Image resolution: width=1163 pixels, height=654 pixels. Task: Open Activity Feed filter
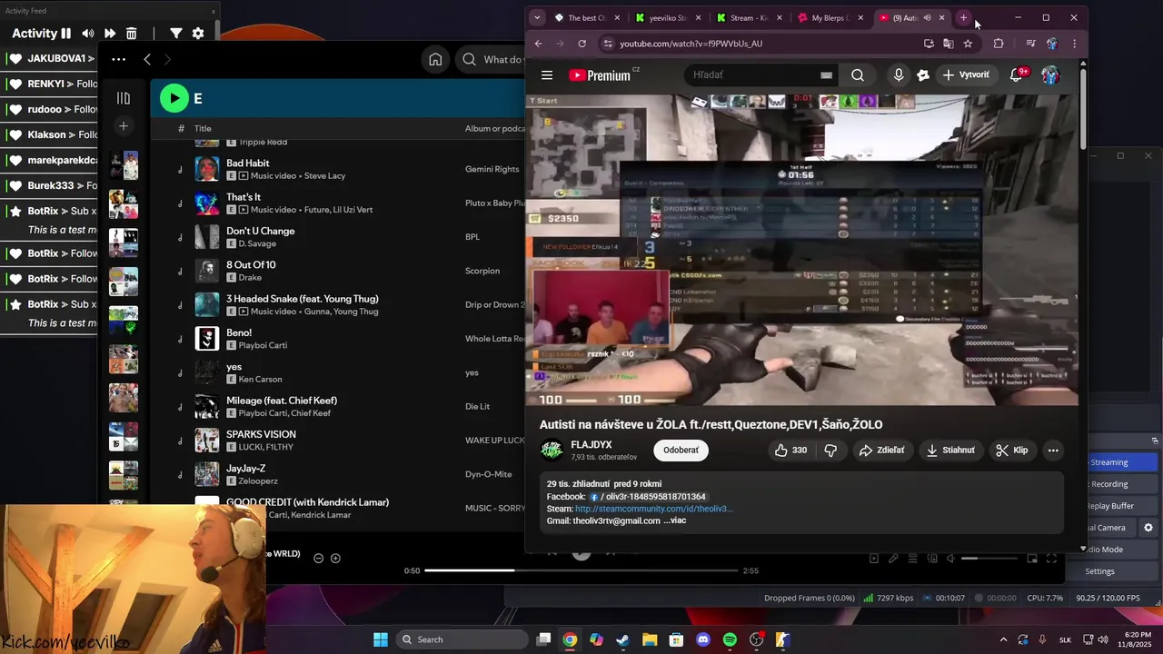(176, 34)
